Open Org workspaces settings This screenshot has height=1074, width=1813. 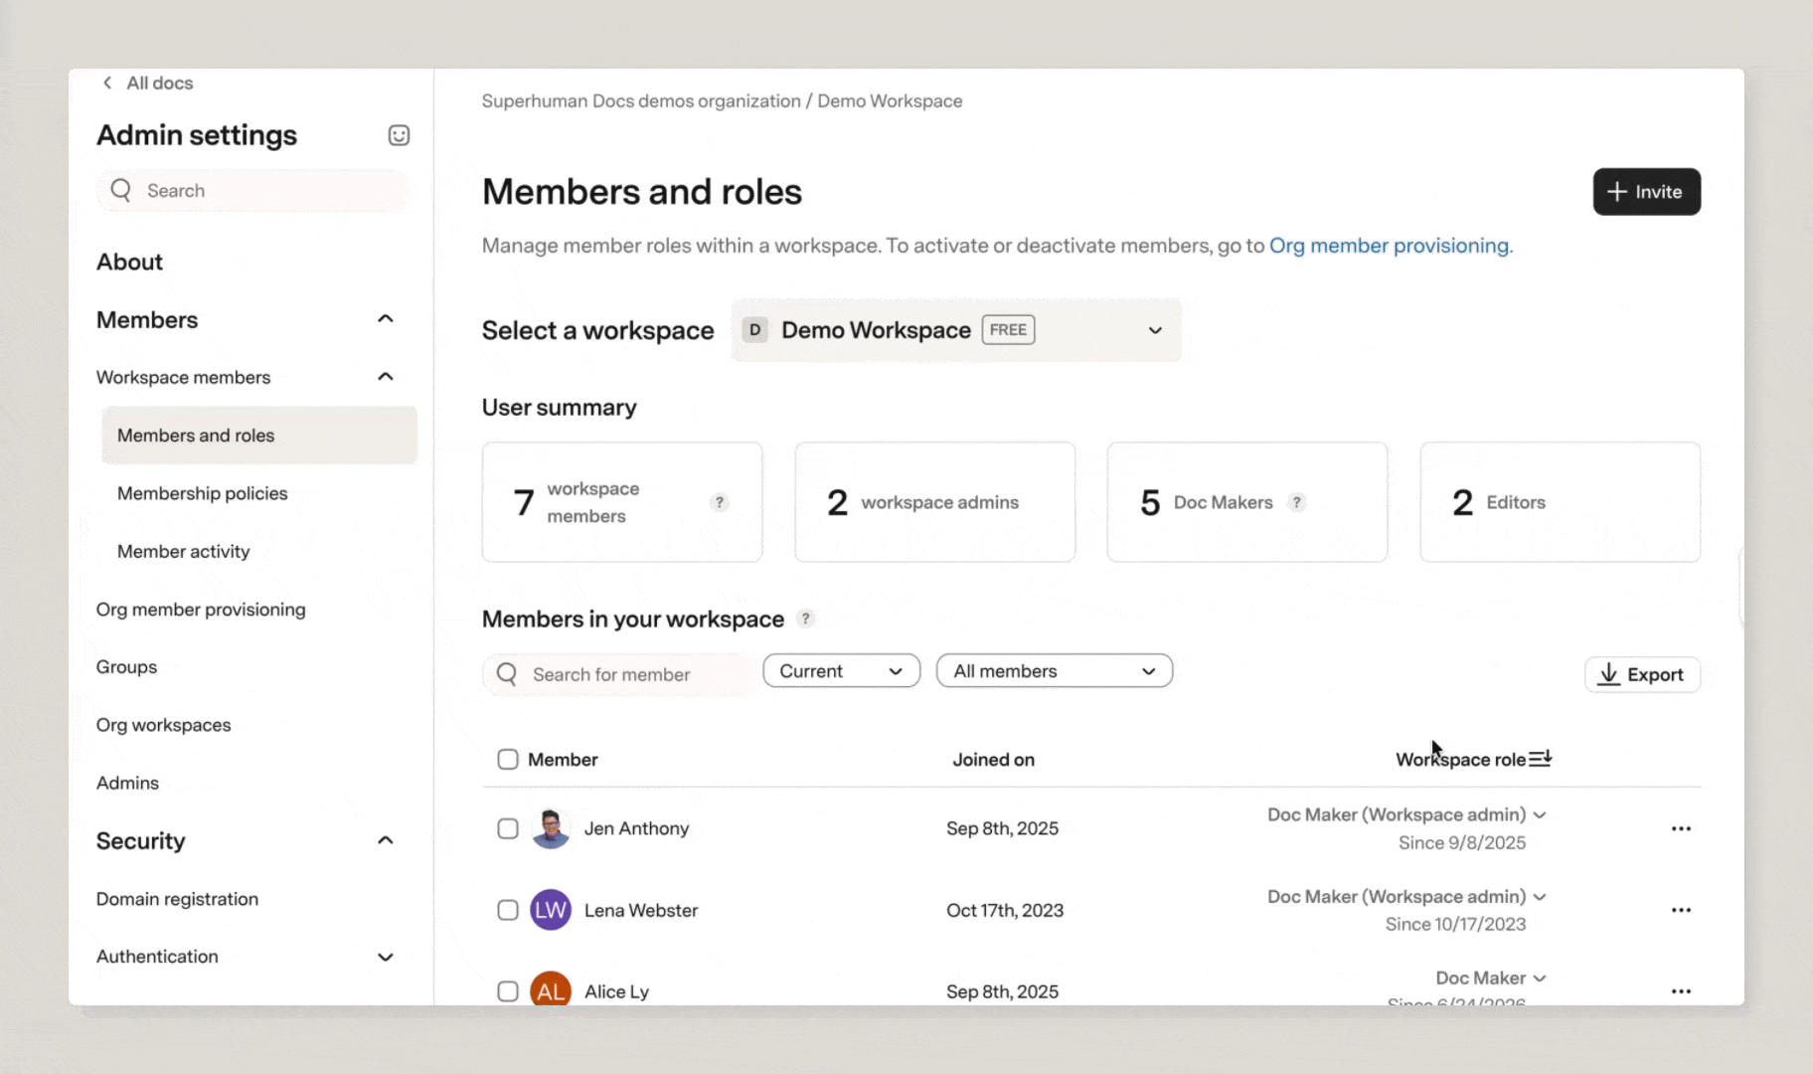click(163, 725)
